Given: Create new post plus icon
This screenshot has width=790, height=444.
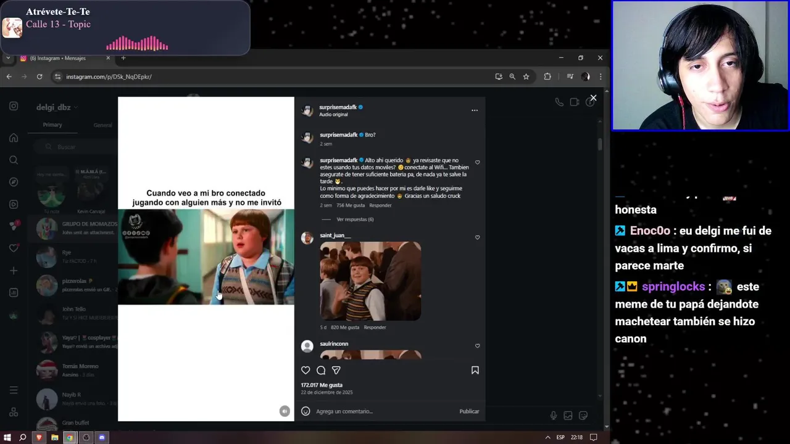Looking at the screenshot, I should pyautogui.click(x=14, y=271).
